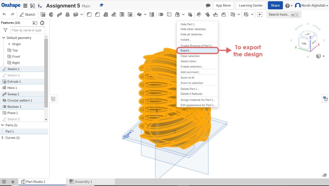Select the Split tool icon
The width and height of the screenshot is (329, 186).
[x=169, y=15]
